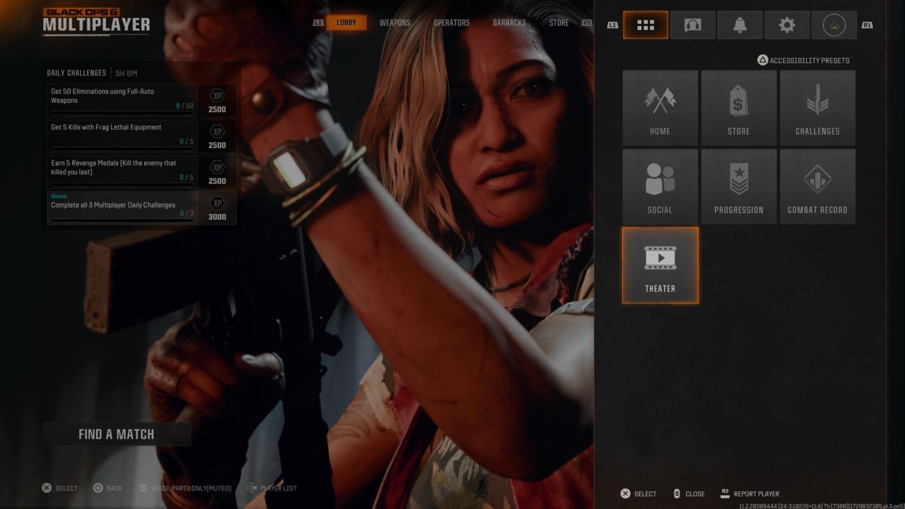
Task: Open the headset social channels tab
Action: tap(692, 25)
